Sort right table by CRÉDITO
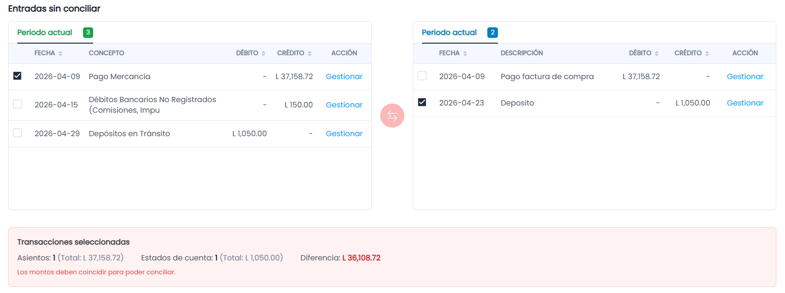This screenshot has height=293, width=785. click(x=692, y=53)
